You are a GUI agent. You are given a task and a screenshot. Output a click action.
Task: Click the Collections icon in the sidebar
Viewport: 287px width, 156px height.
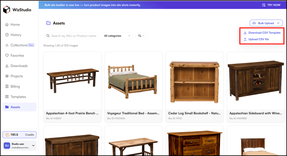point(7,45)
